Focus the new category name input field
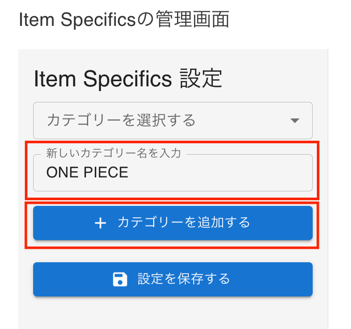 [172, 173]
